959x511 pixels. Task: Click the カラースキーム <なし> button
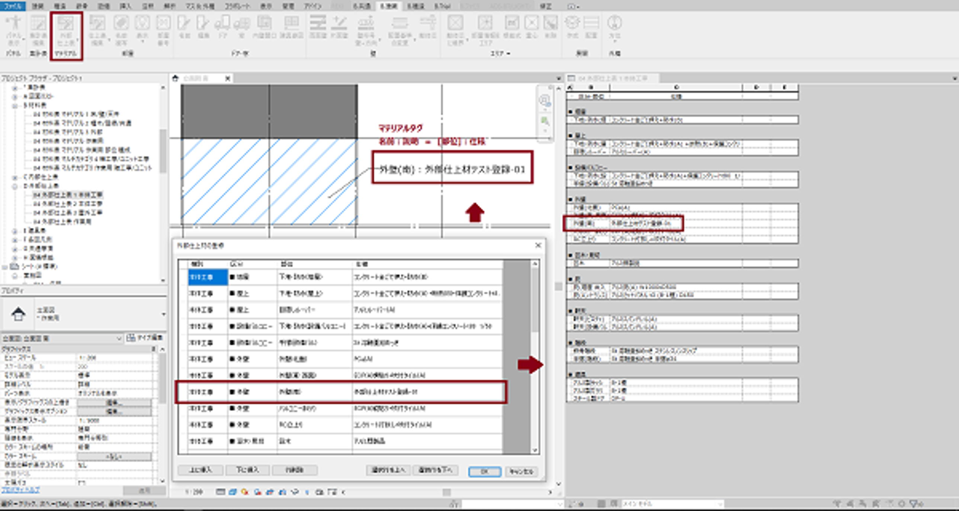click(114, 456)
